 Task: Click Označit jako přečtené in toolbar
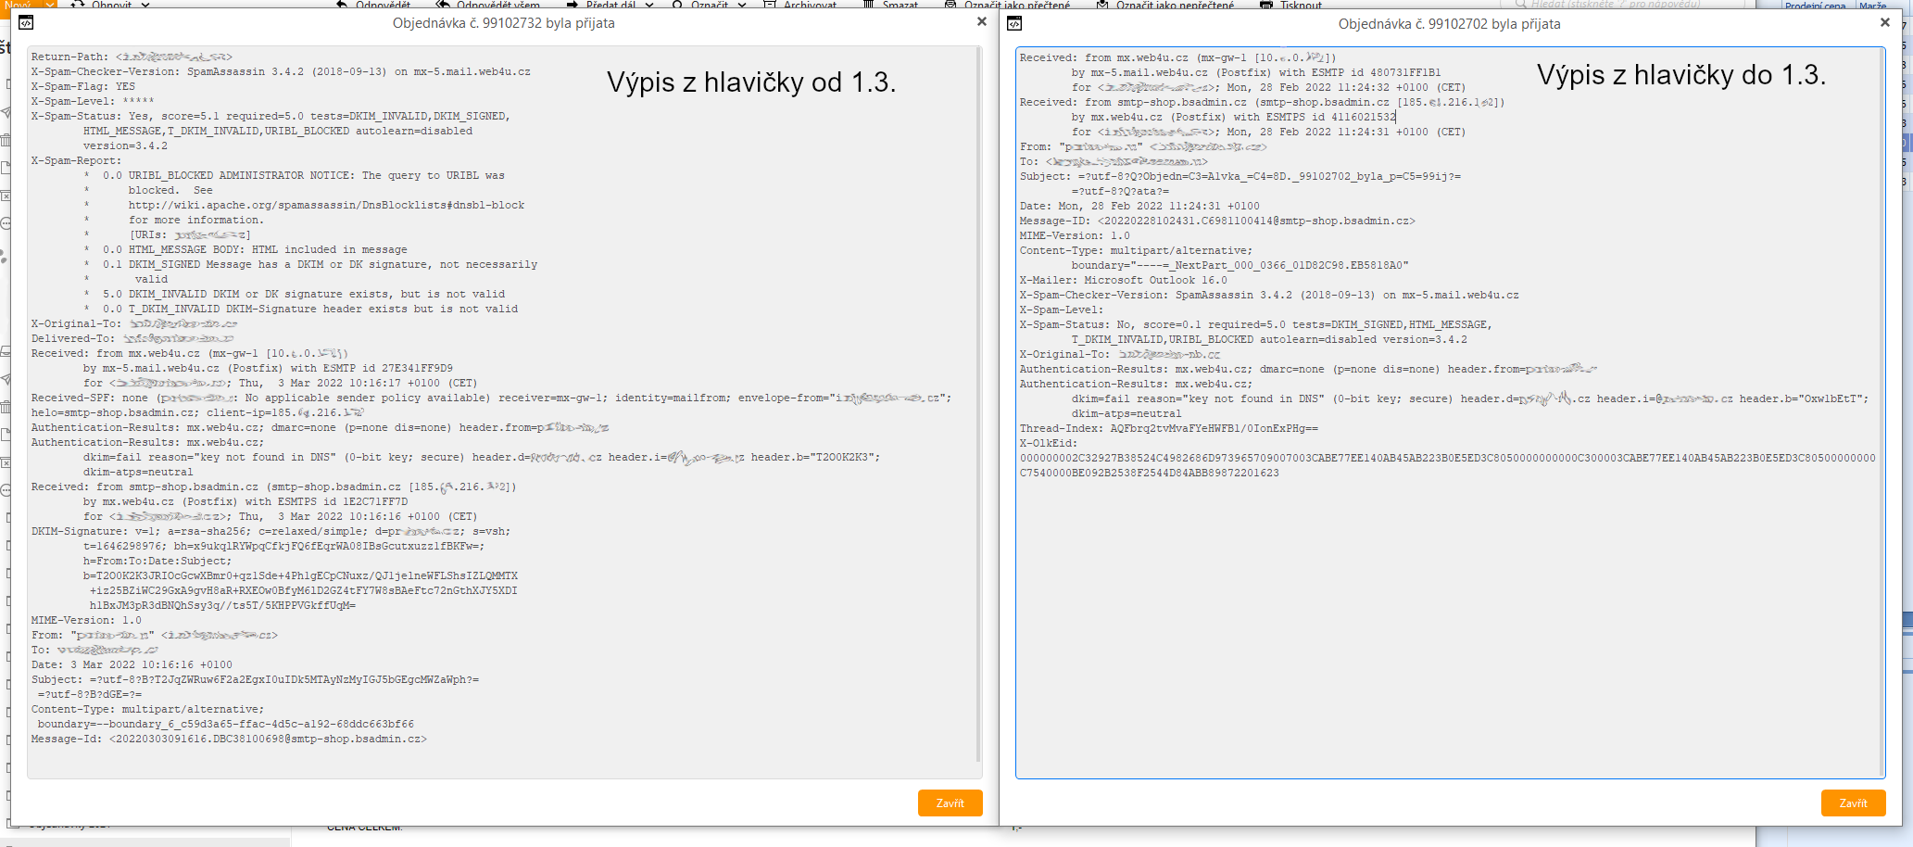[1007, 5]
